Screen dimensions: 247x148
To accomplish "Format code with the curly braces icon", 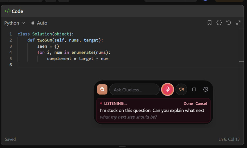I will 219,23.
